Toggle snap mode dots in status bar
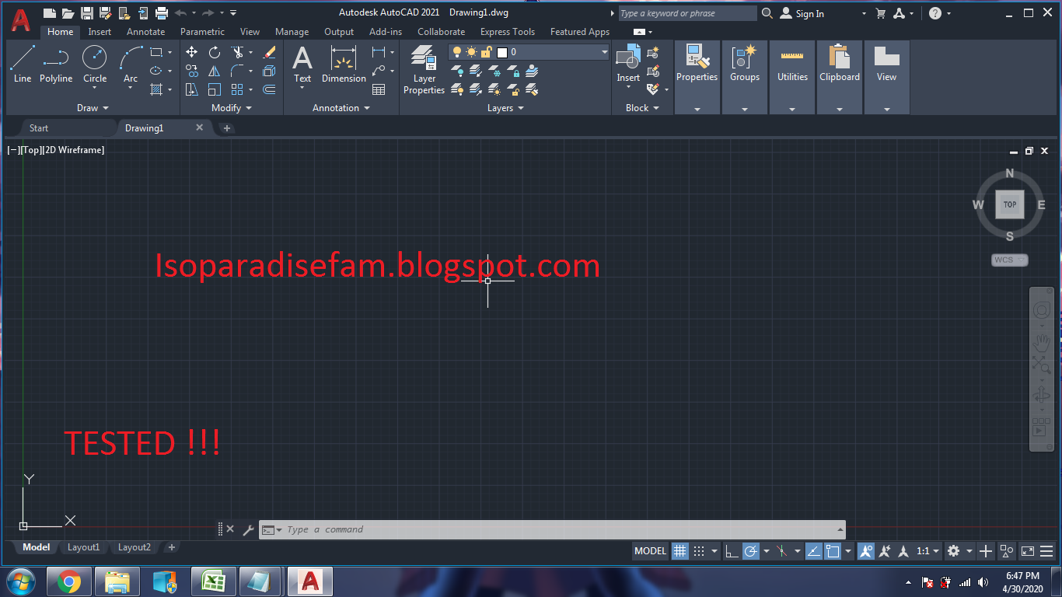Screen dimensions: 1062x597 click(x=699, y=551)
